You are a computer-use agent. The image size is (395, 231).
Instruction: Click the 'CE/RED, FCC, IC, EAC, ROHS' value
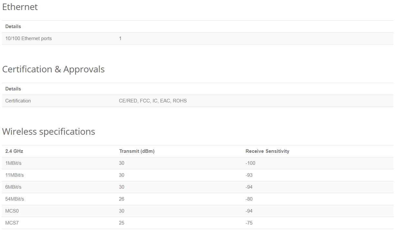pos(153,101)
